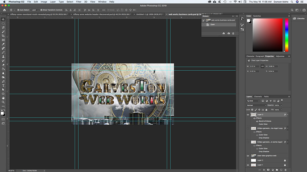The height and width of the screenshot is (172, 307).
Task: Select the Horizontal Type tool
Action: (x=3, y=86)
